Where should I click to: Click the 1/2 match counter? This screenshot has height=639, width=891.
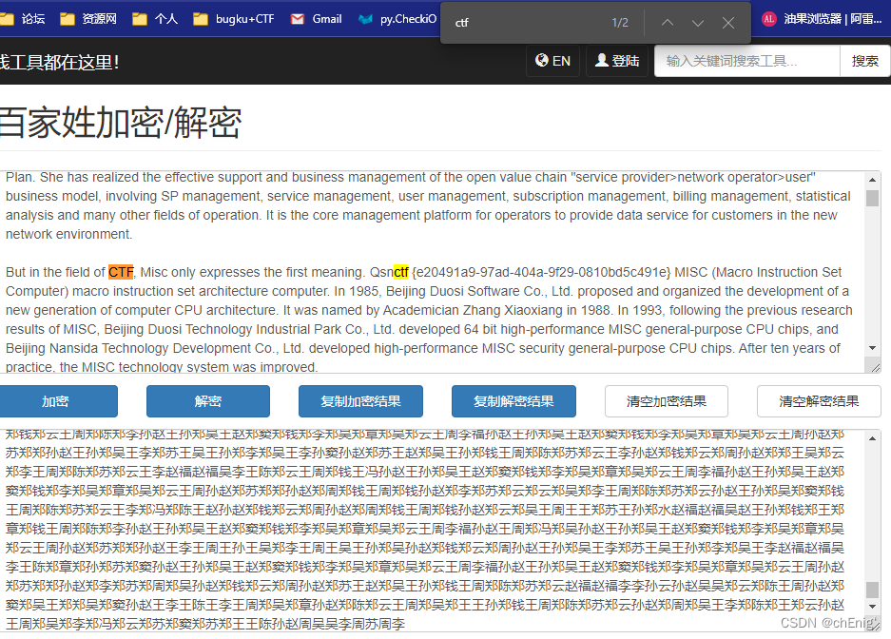(620, 23)
